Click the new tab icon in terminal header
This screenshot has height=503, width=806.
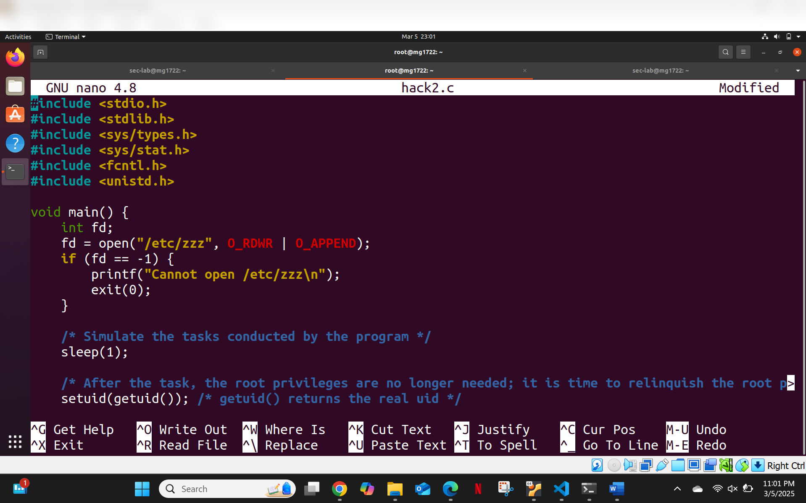tap(40, 52)
